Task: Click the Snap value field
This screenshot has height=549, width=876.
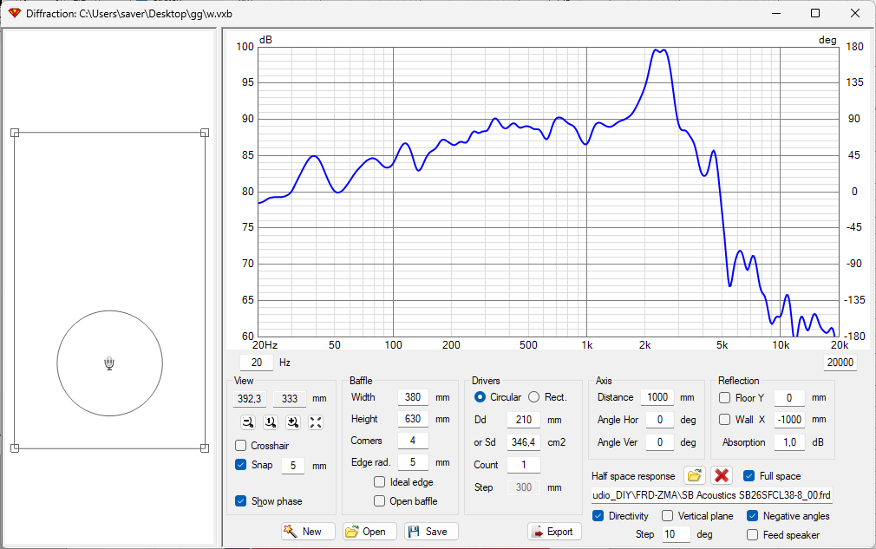Action: click(293, 466)
